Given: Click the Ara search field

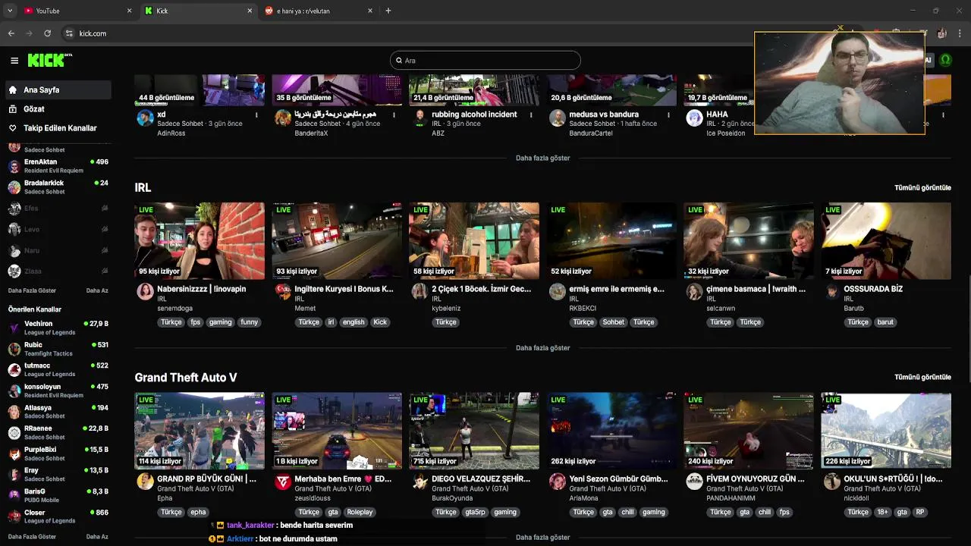Looking at the screenshot, I should (485, 61).
